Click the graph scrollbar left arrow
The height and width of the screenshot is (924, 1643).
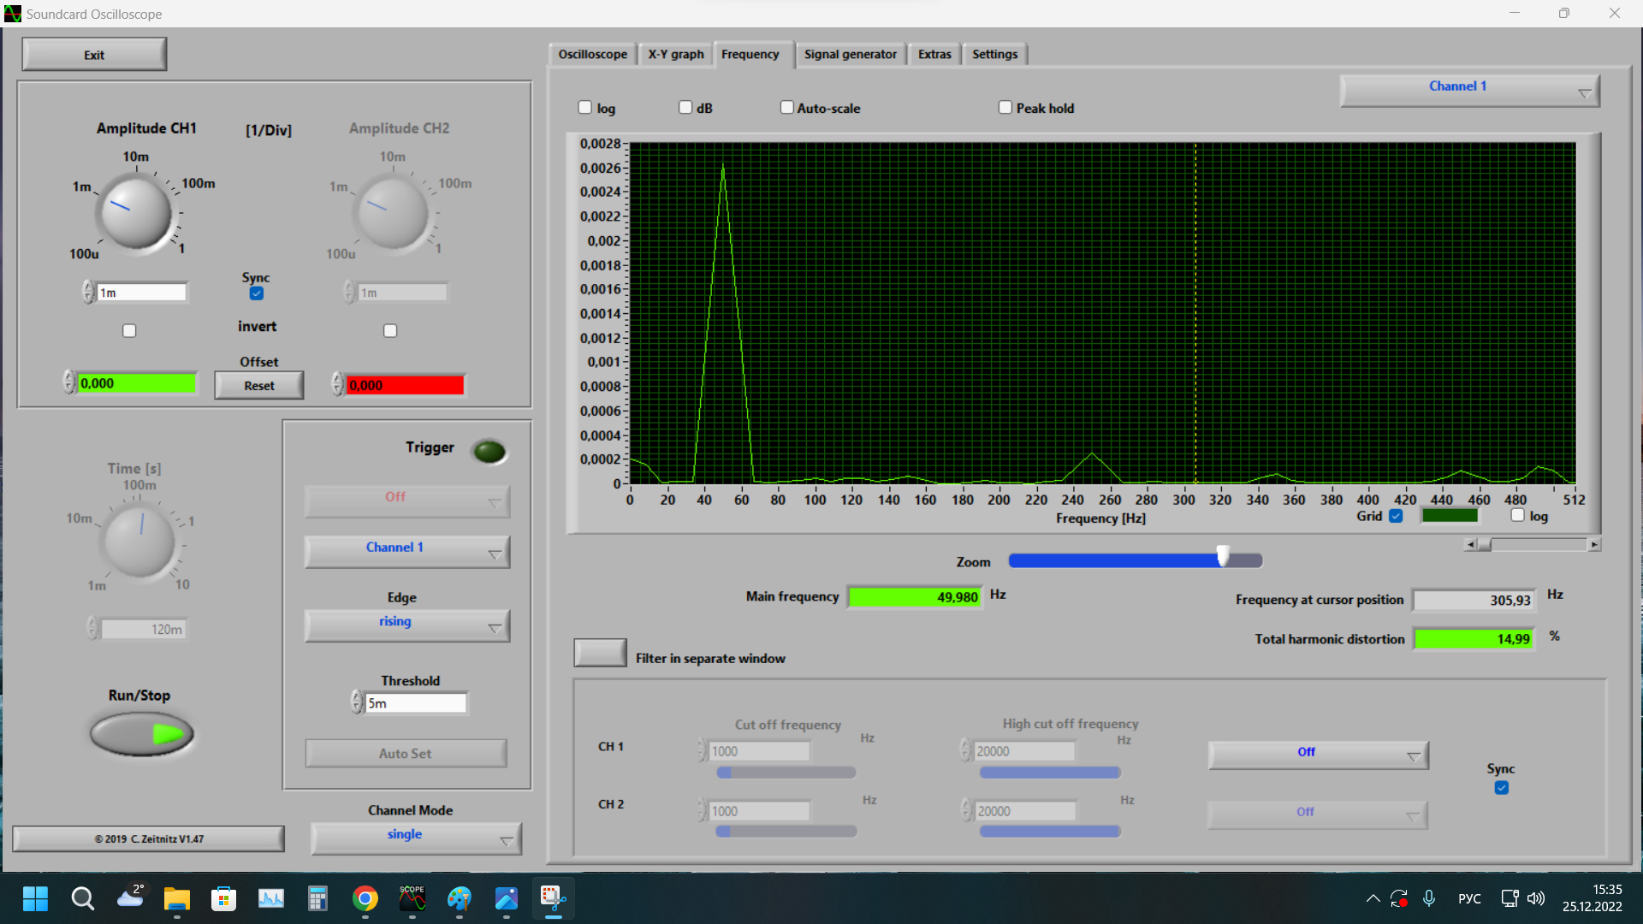(1470, 544)
